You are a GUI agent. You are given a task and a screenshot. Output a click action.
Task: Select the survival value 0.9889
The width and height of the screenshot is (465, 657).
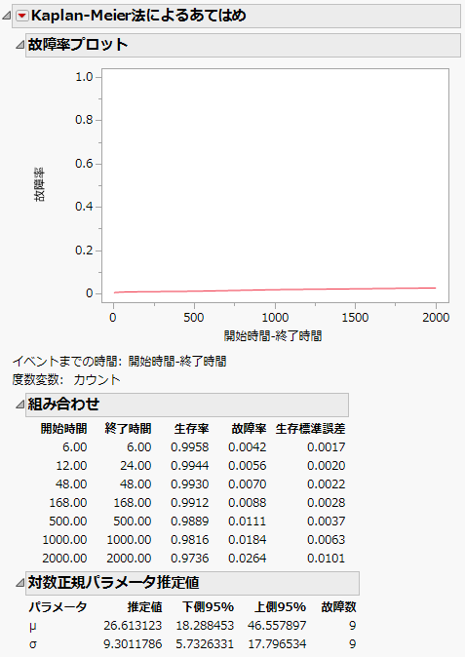coord(189,522)
